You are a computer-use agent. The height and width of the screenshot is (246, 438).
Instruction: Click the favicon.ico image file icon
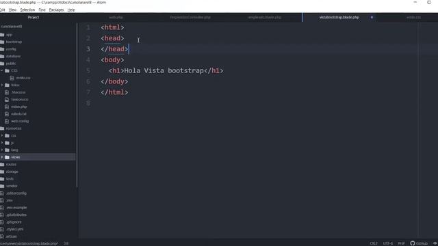point(7,100)
